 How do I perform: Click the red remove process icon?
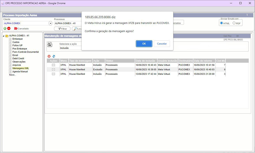click(9, 29)
